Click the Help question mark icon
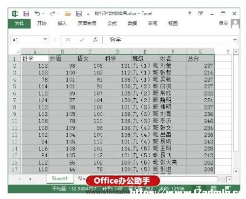The width and height of the screenshot is (246, 199). [189, 13]
